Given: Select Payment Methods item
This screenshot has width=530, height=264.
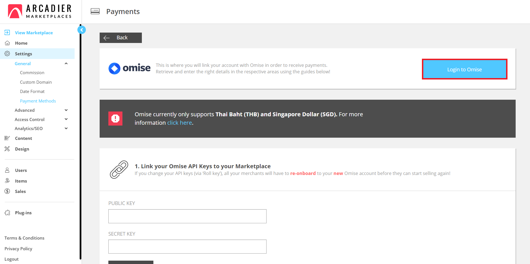Looking at the screenshot, I should (x=38, y=101).
